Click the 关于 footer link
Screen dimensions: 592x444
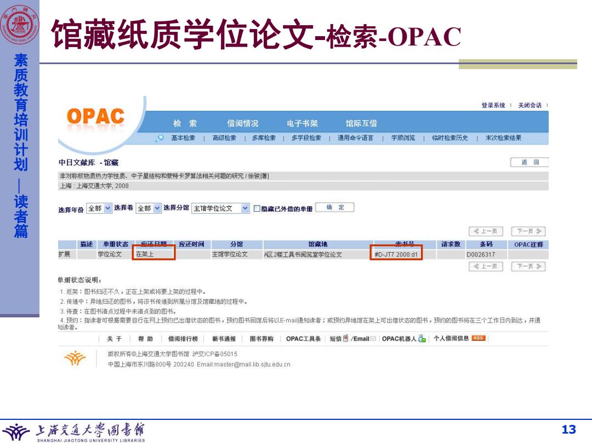click(x=115, y=339)
